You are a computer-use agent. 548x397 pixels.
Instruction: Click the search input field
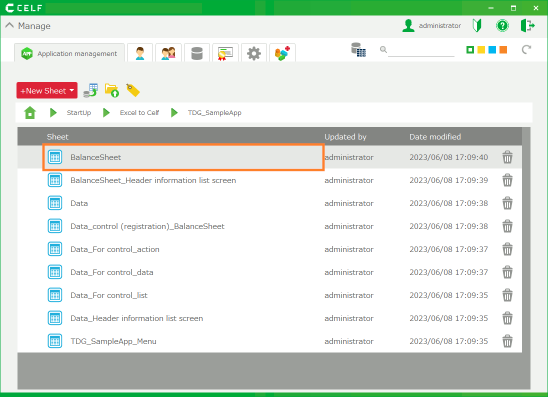click(420, 49)
